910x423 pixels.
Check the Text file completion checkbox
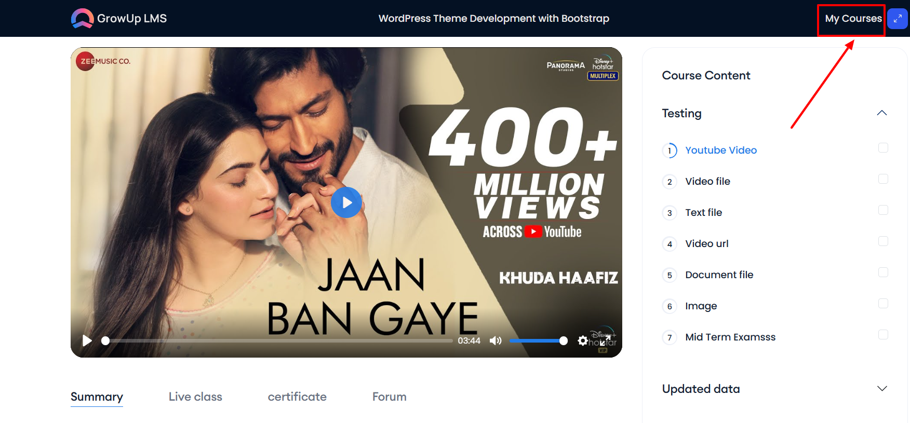tap(883, 210)
